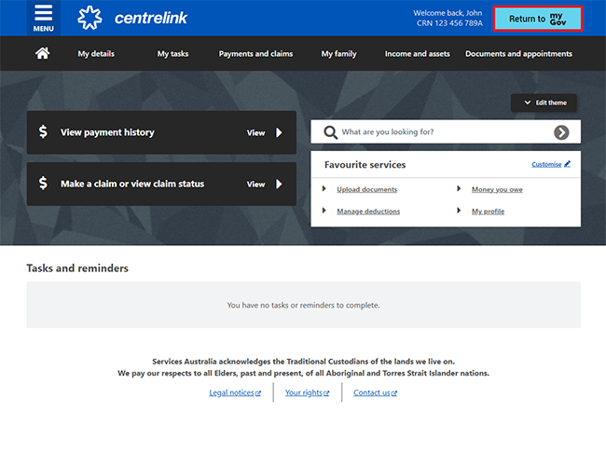Screen dimensions: 606x452
Task: Click the search arrow submit icon
Action: point(561,132)
